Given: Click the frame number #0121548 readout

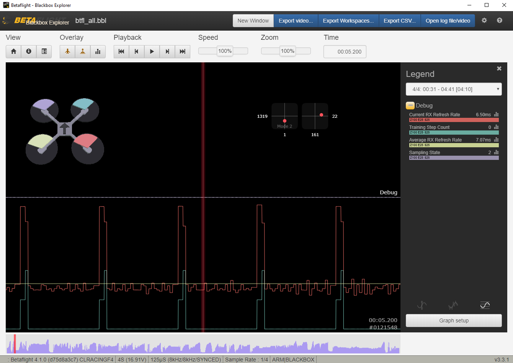Looking at the screenshot, I should pos(383,327).
